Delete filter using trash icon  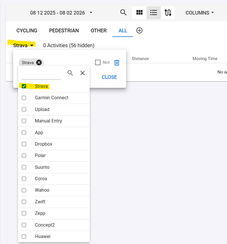click(117, 62)
